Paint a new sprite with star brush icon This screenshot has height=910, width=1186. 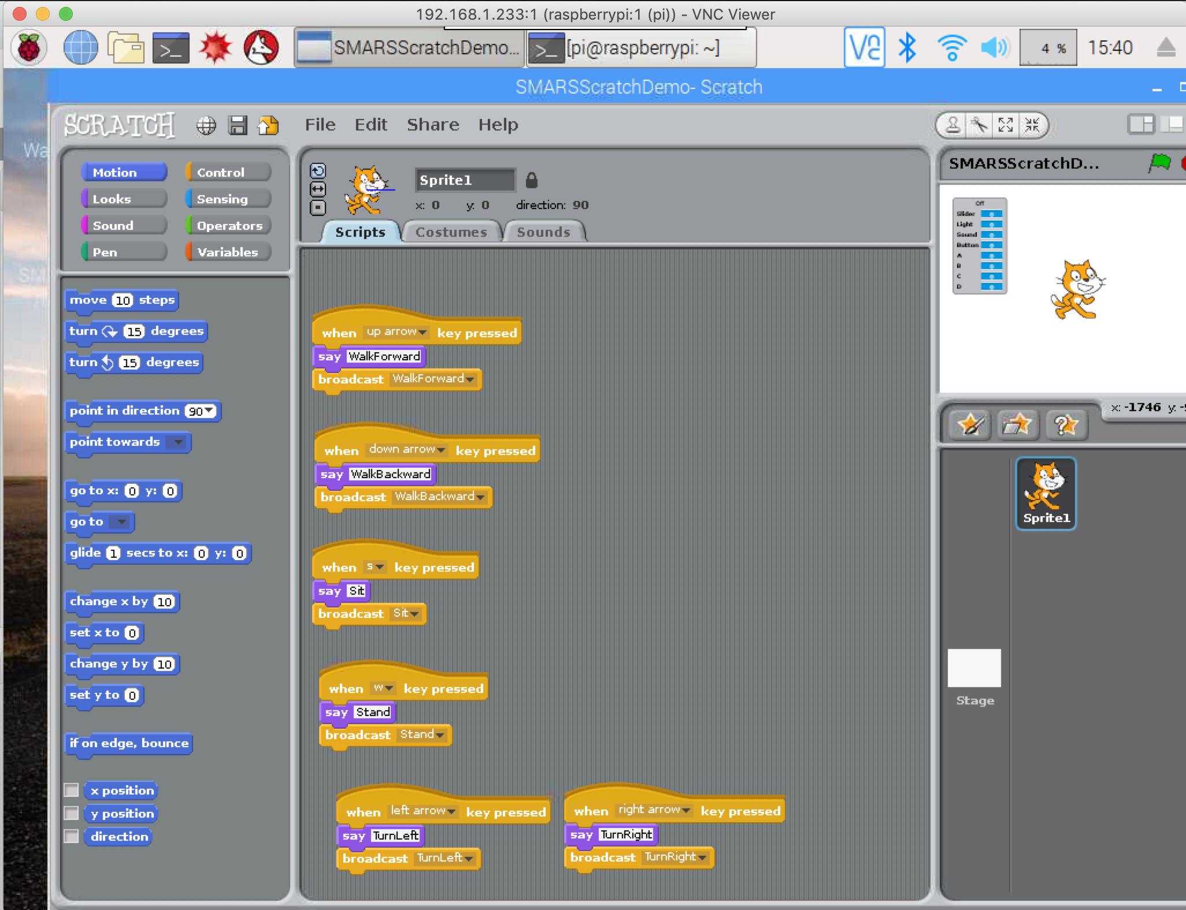970,426
